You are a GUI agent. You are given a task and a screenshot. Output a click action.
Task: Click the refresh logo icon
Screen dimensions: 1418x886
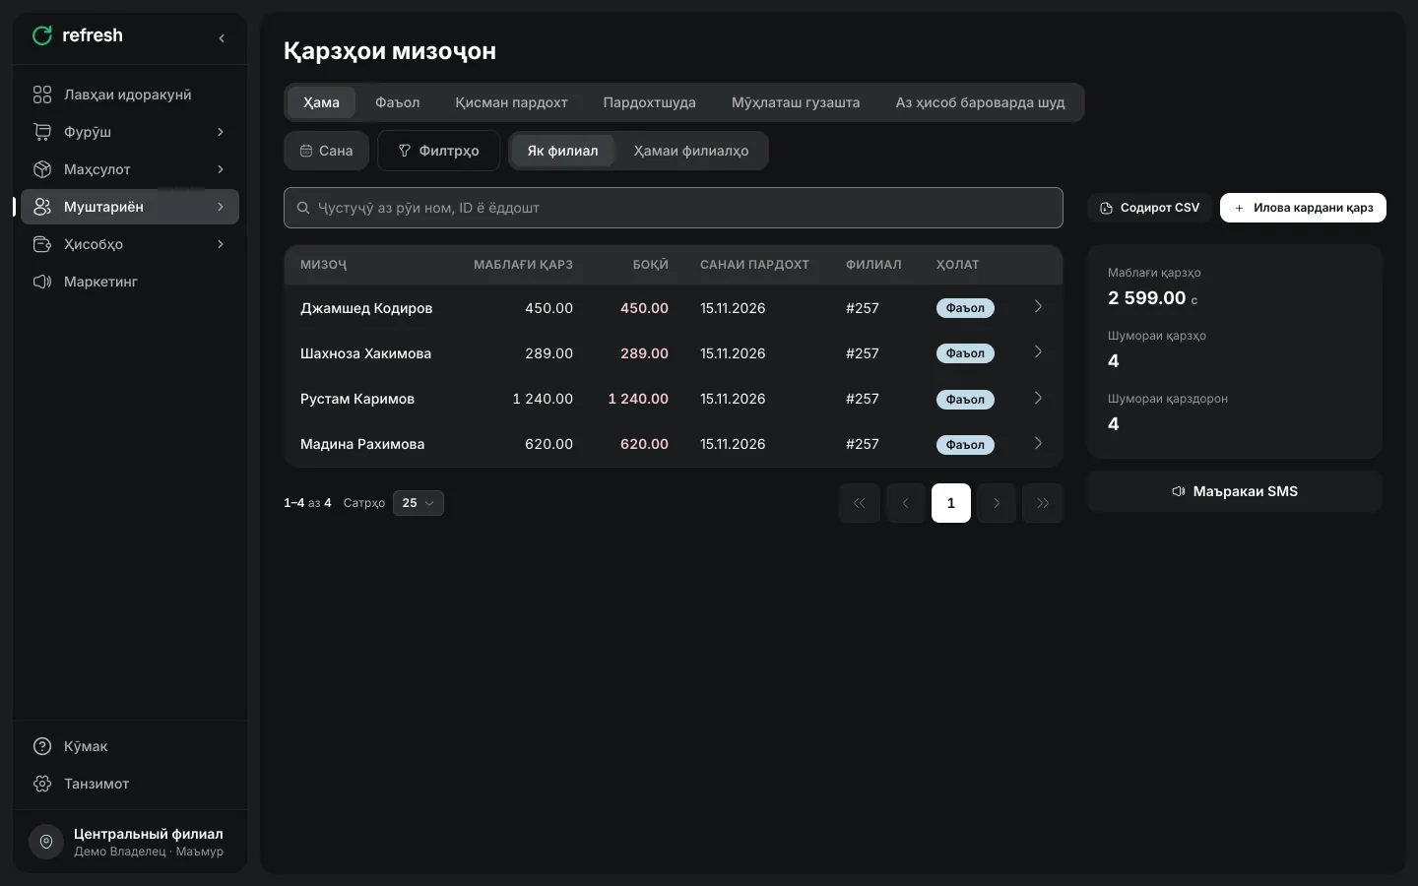(42, 35)
